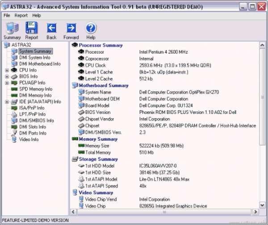
Task: Expand the BIOS Info tree node
Action: (7, 76)
